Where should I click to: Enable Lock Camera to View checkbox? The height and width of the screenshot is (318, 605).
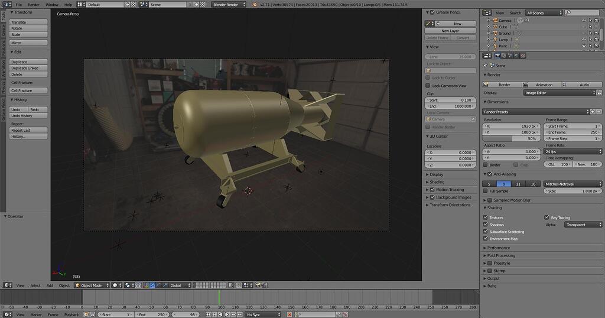tap(428, 86)
